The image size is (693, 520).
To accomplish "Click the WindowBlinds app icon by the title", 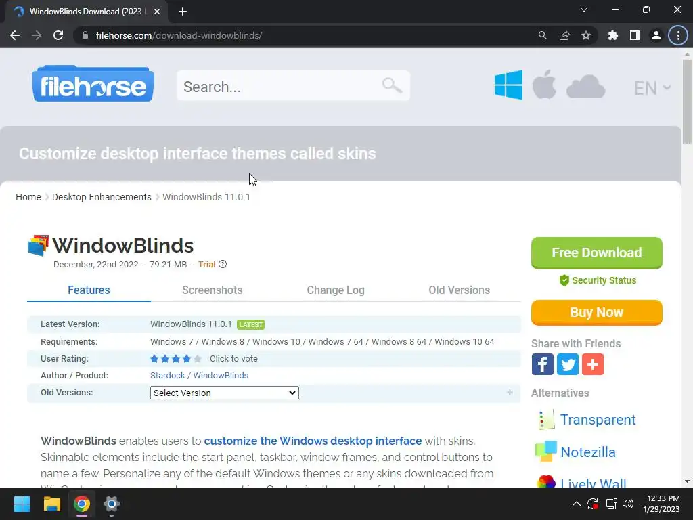I will click(x=38, y=245).
